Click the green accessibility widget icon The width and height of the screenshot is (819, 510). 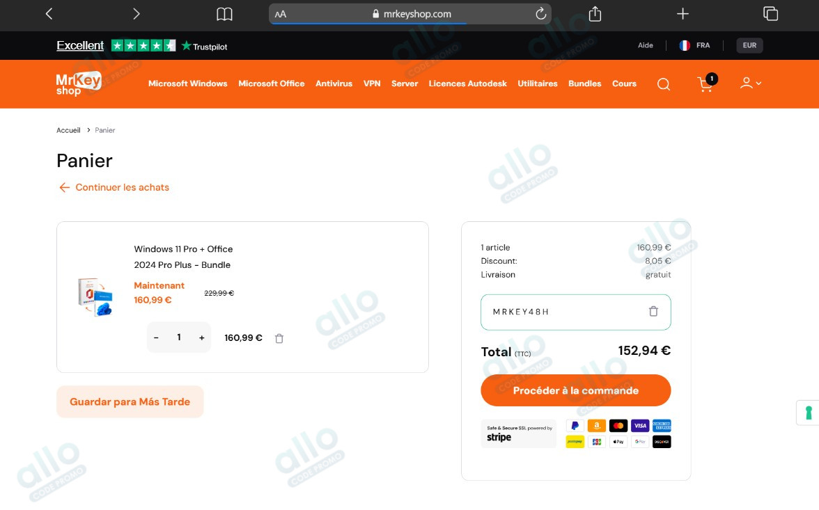(x=808, y=413)
